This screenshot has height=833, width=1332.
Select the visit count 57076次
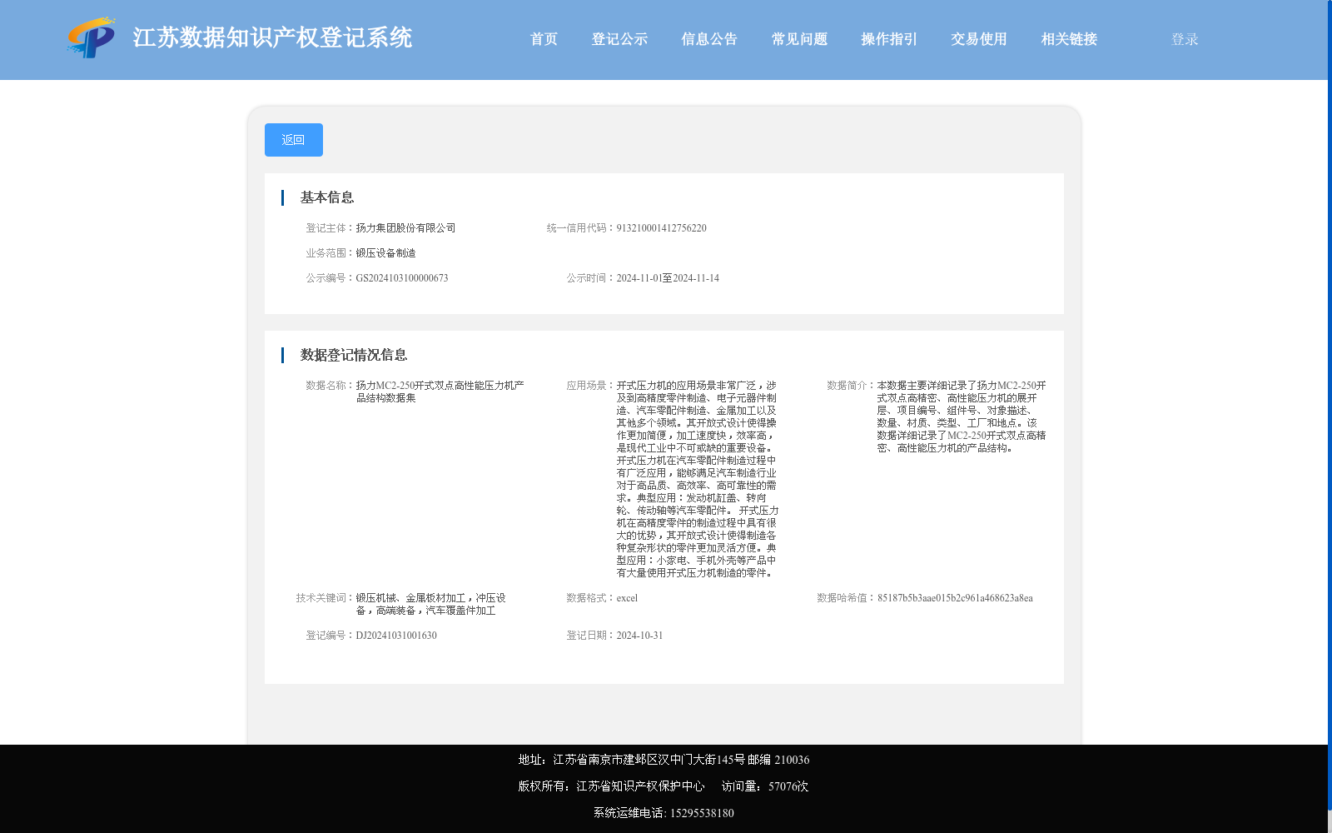click(x=788, y=786)
